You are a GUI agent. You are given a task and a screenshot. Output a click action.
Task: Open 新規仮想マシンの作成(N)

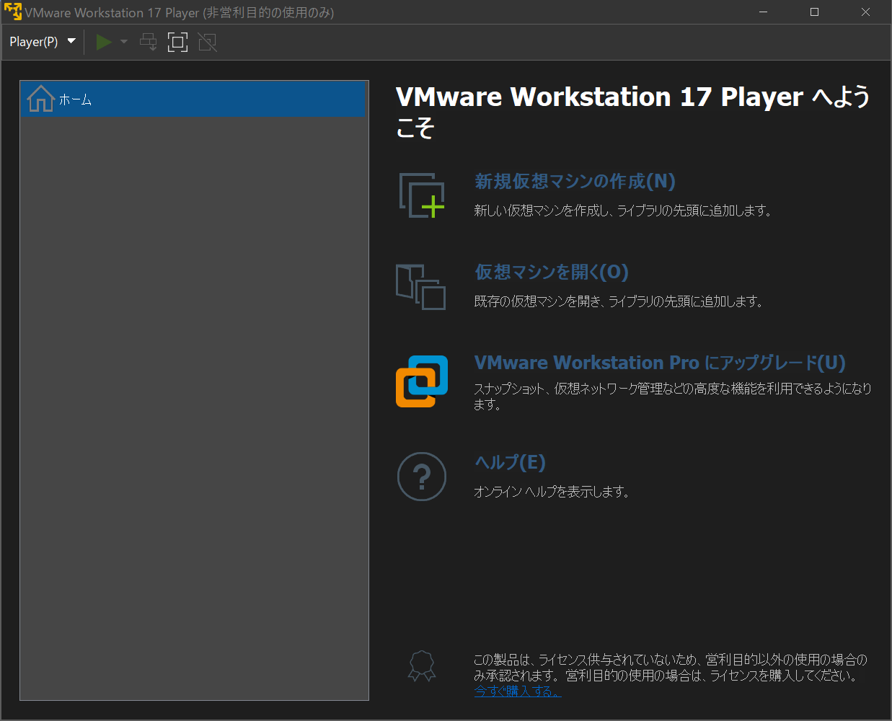(573, 182)
